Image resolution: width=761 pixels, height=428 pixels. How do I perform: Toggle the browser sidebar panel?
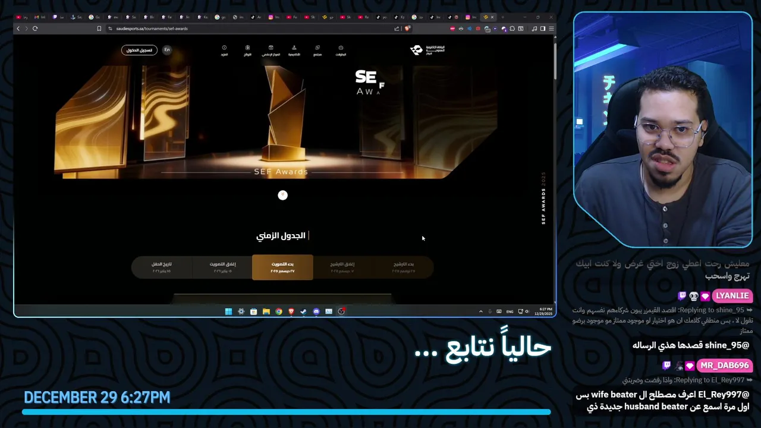[543, 29]
